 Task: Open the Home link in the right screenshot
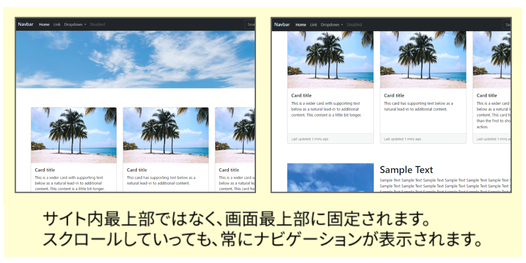coord(301,25)
